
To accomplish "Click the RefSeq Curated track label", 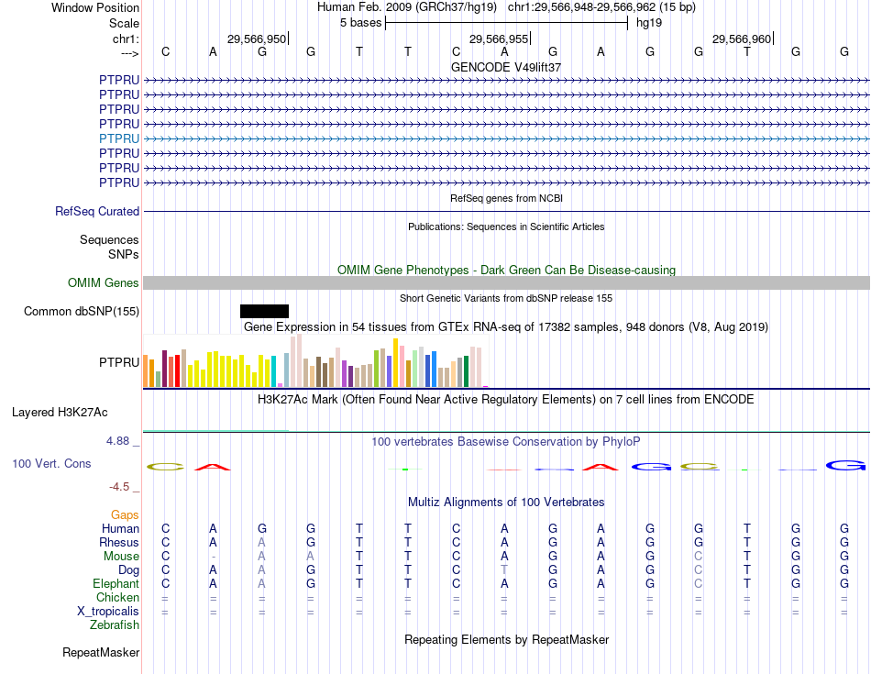I will (x=97, y=212).
